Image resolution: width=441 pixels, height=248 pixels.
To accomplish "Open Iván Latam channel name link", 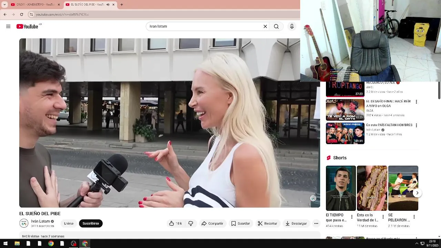I will (40, 221).
